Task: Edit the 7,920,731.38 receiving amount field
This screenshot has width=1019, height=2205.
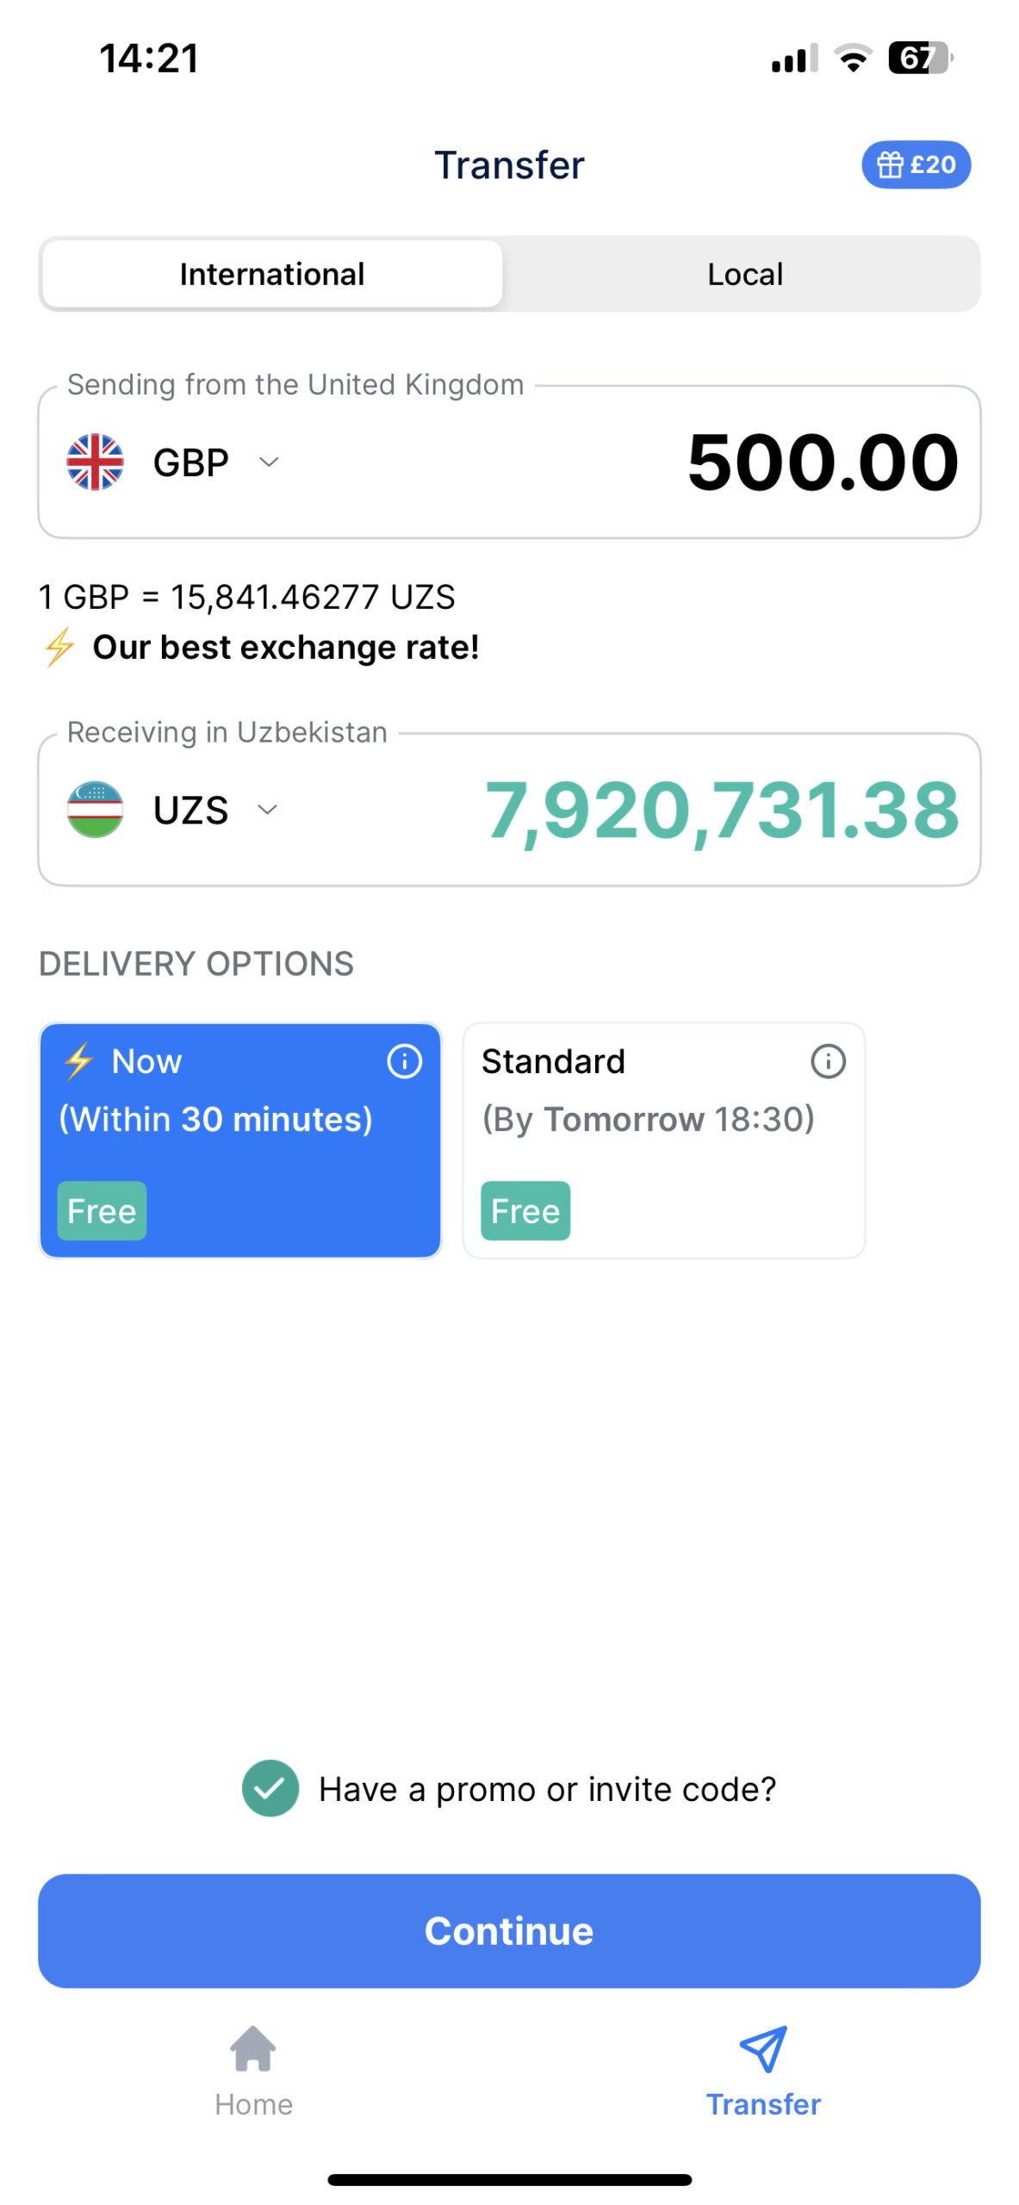Action: pos(722,810)
